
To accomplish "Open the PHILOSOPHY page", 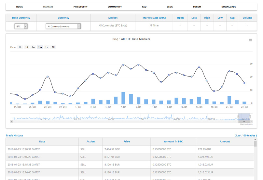I will point(80,7).
